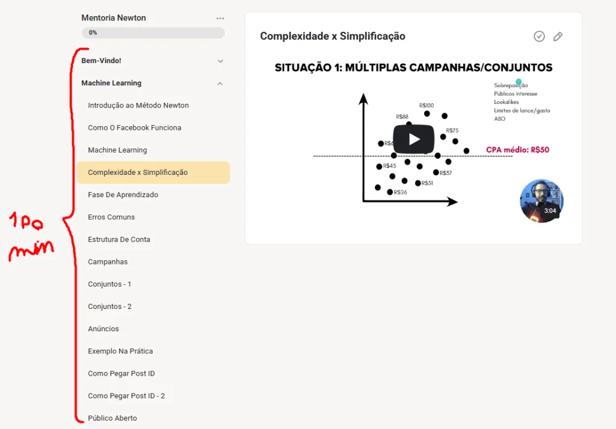The height and width of the screenshot is (429, 616).
Task: Open Introdução ao Método Newton lesson
Action: (x=138, y=105)
